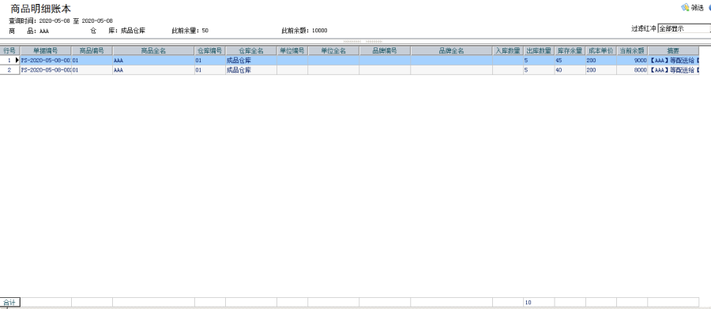Select row 2 via its row number cell

9,70
